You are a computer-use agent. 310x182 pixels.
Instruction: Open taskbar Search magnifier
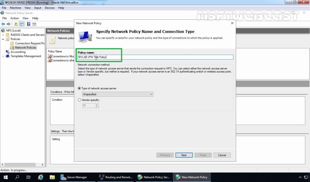(x=17, y=177)
